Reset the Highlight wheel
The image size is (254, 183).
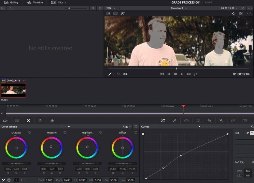tap(100, 132)
